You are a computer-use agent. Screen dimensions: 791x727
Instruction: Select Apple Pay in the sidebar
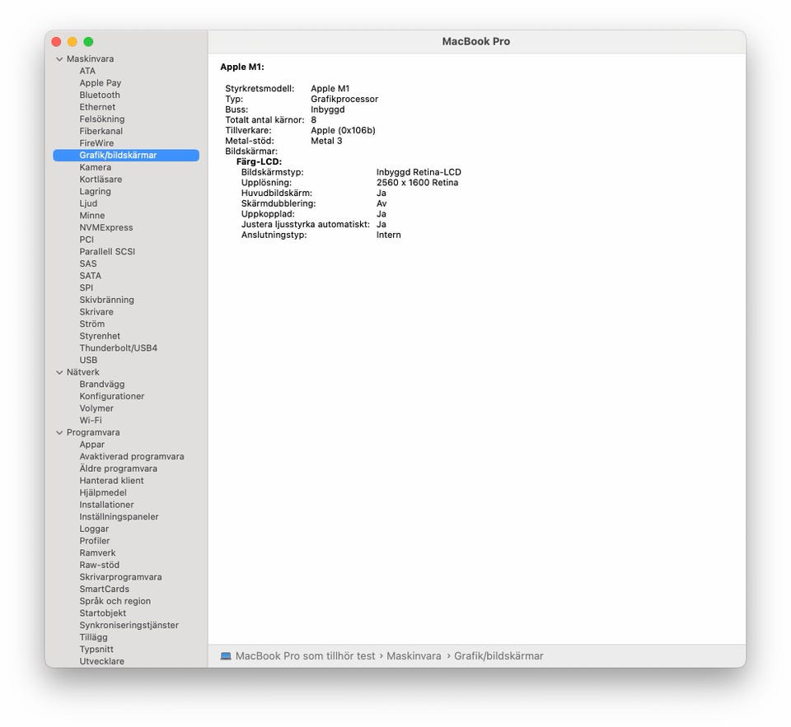(x=101, y=83)
